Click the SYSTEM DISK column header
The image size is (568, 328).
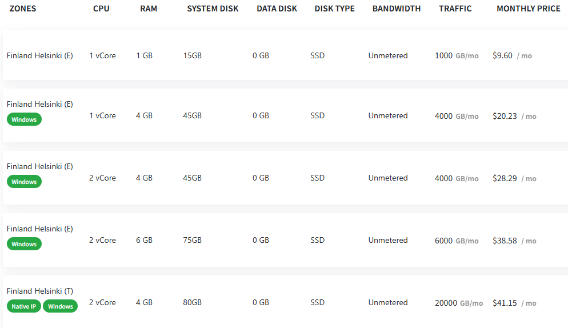point(213,9)
